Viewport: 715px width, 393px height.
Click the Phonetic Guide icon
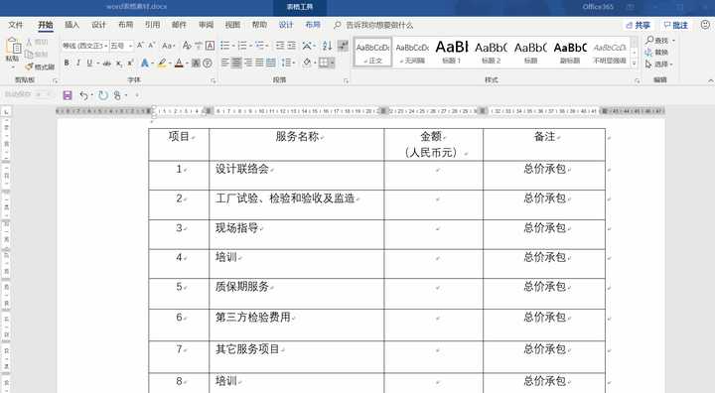point(199,46)
